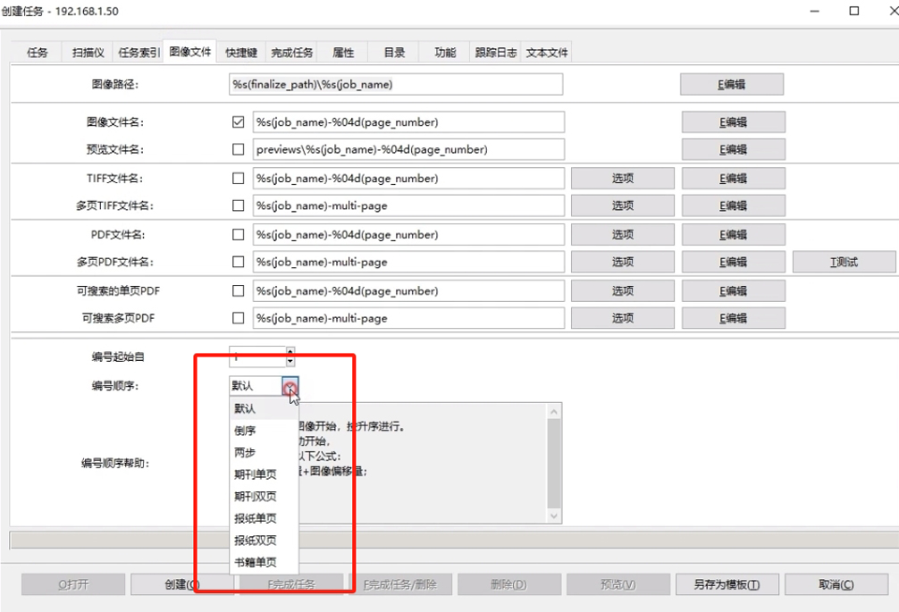This screenshot has height=612, width=899.
Task: Open the 文本文件 tab
Action: pos(546,53)
